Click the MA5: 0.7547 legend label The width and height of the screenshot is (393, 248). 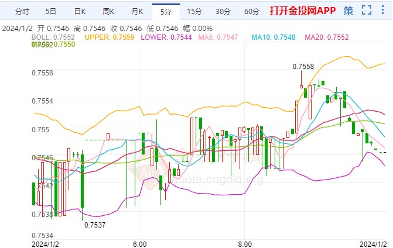click(x=218, y=37)
